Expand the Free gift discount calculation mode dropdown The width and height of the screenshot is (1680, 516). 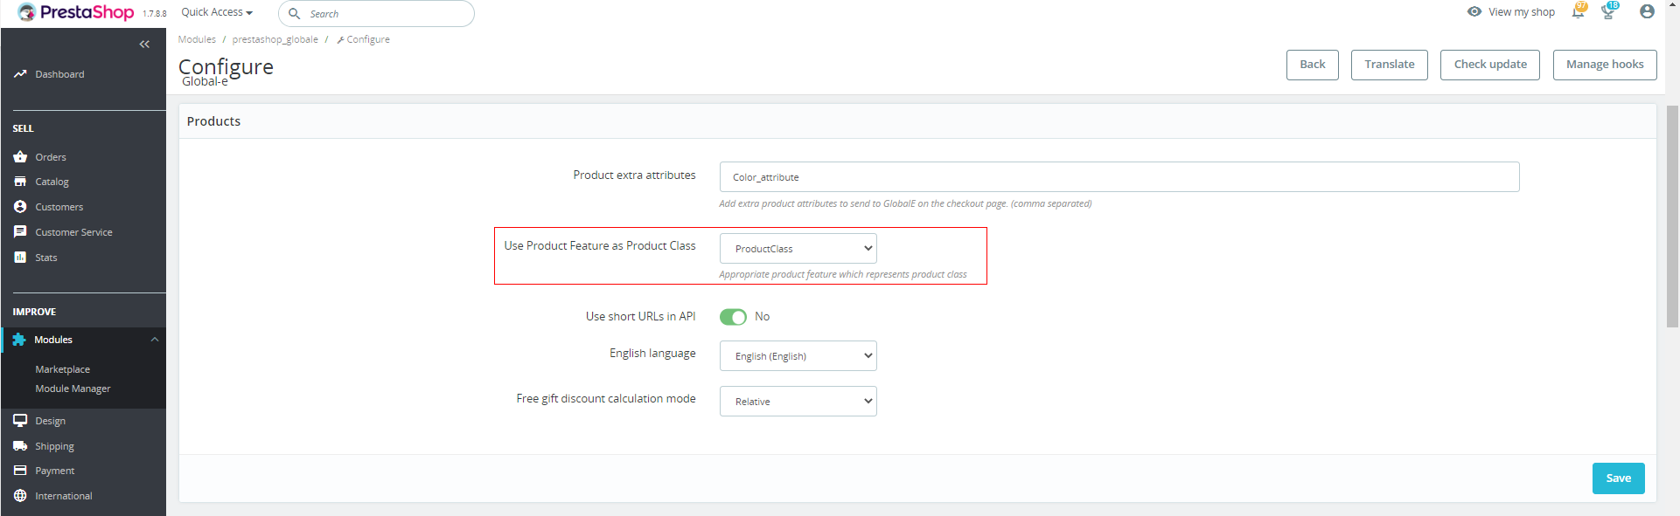tap(798, 402)
